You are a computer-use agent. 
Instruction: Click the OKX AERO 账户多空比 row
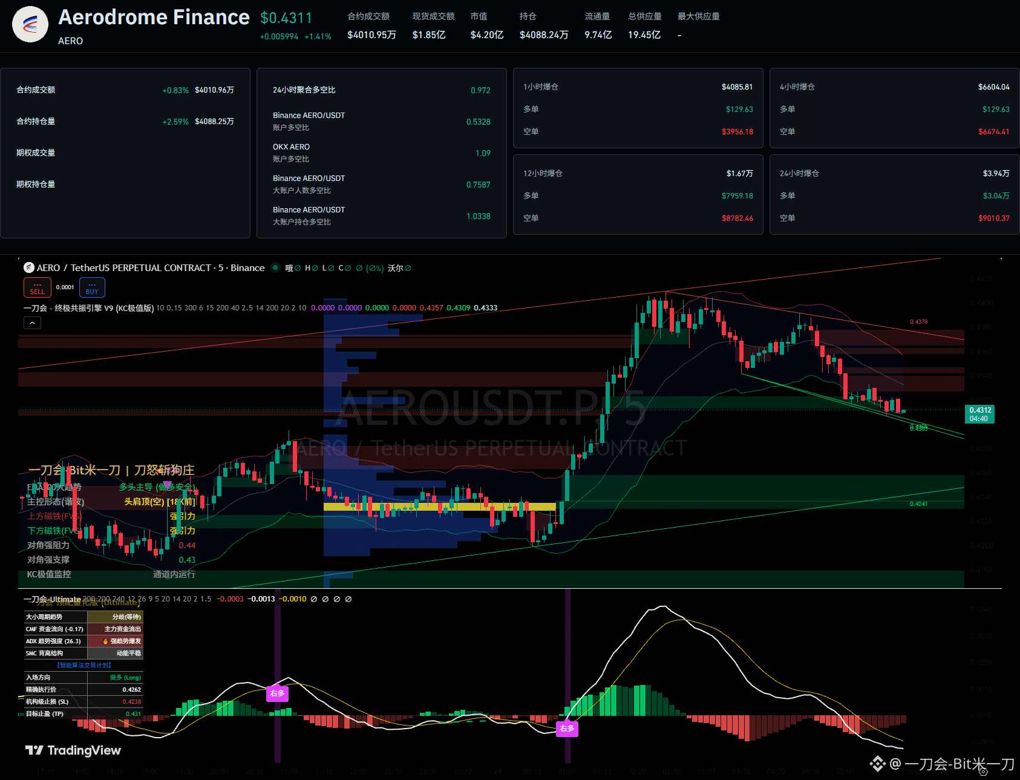(x=382, y=153)
